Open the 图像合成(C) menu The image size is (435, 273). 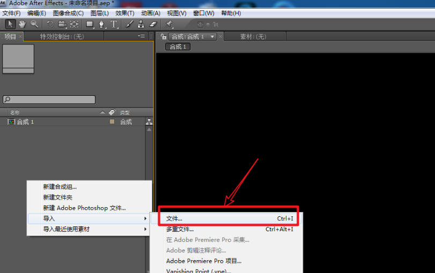[68, 13]
